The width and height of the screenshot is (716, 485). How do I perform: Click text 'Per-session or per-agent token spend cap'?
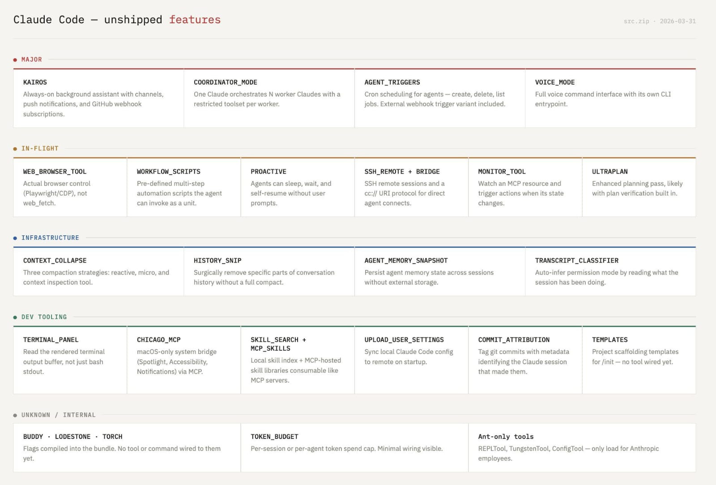[x=313, y=448]
